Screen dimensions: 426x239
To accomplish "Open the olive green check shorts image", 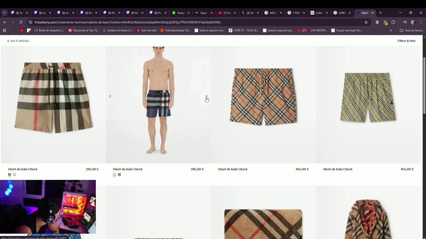I will [368, 105].
